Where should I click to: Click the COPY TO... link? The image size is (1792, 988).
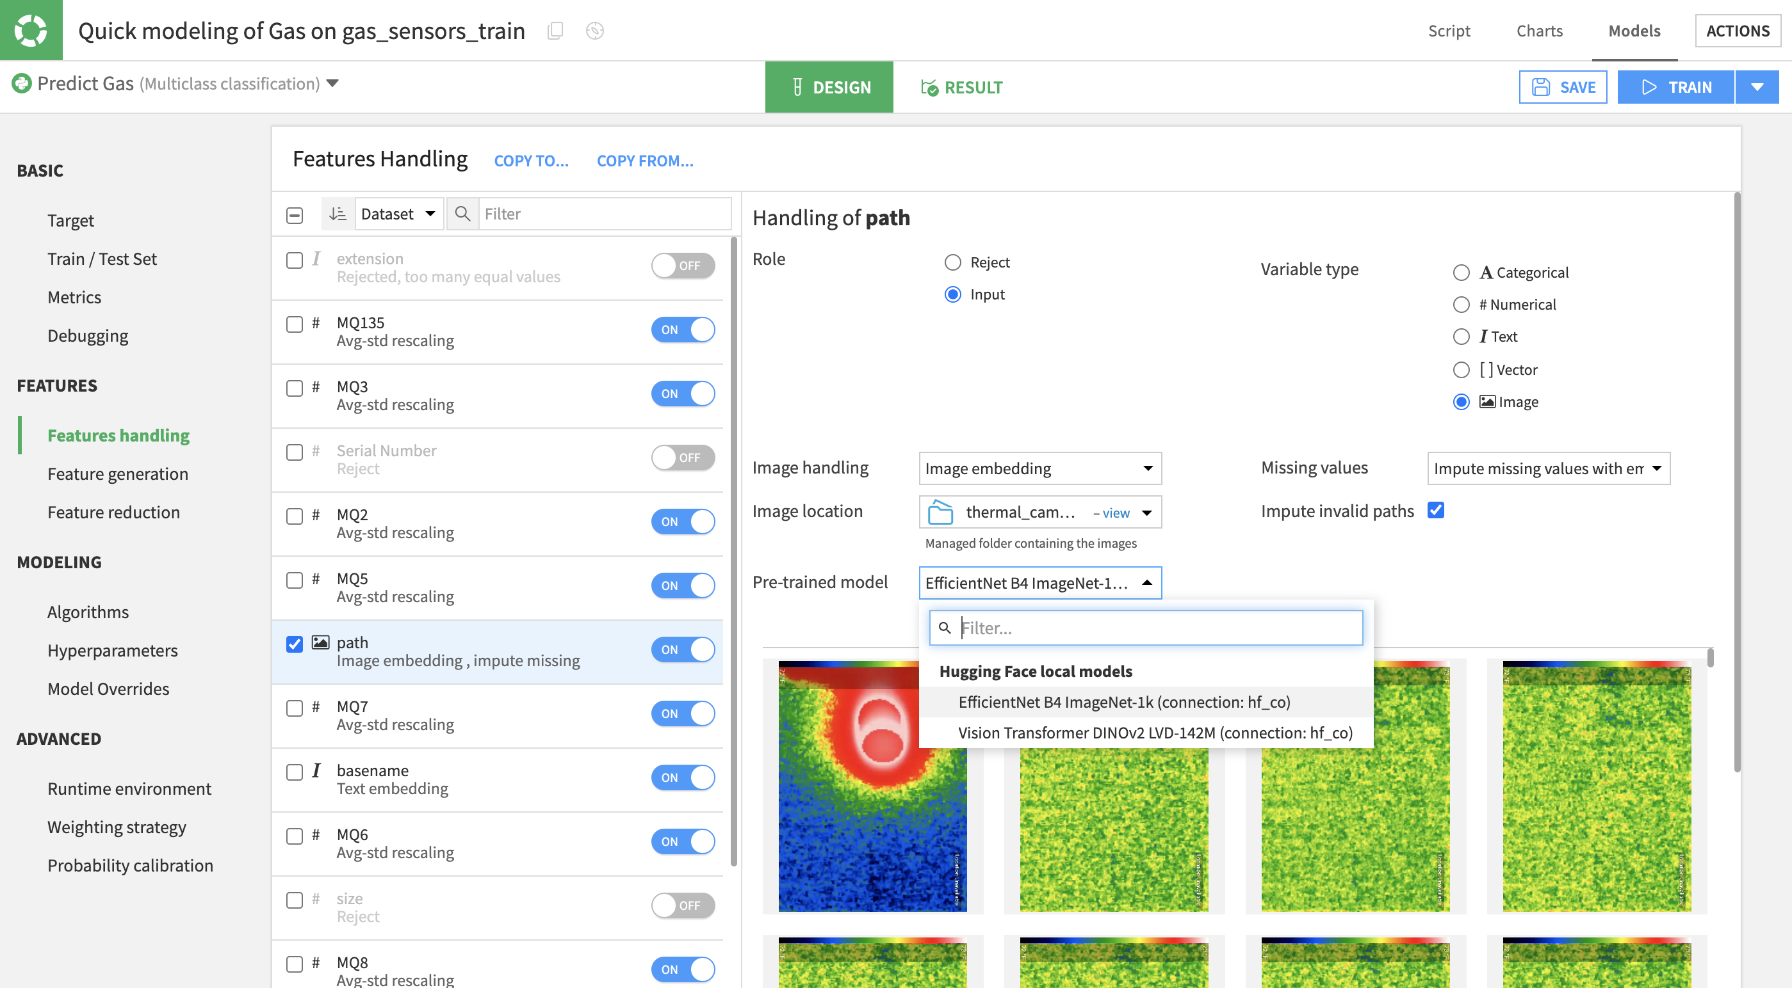coord(531,161)
